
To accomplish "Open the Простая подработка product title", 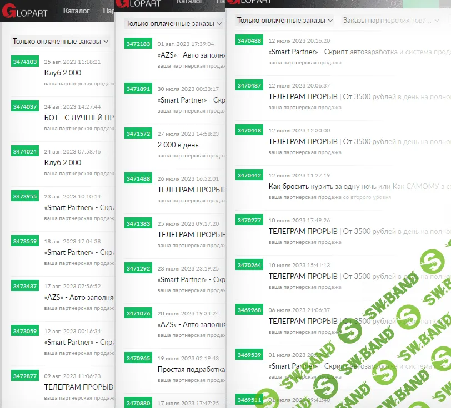I will (x=191, y=370).
